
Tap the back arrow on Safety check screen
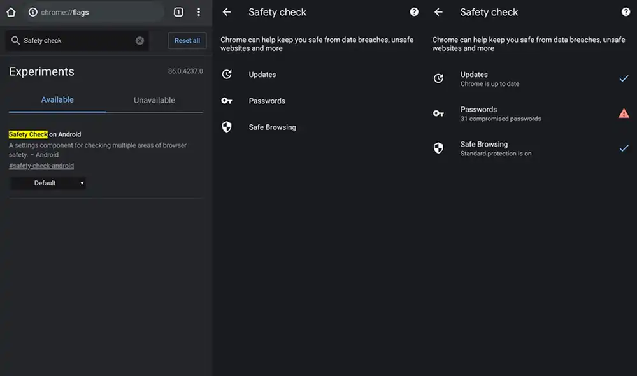click(x=227, y=11)
